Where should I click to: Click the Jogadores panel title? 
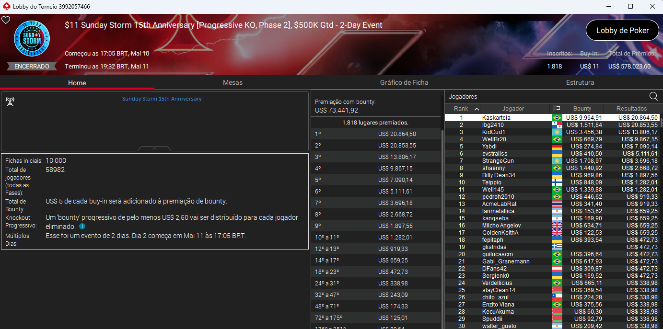(x=463, y=97)
